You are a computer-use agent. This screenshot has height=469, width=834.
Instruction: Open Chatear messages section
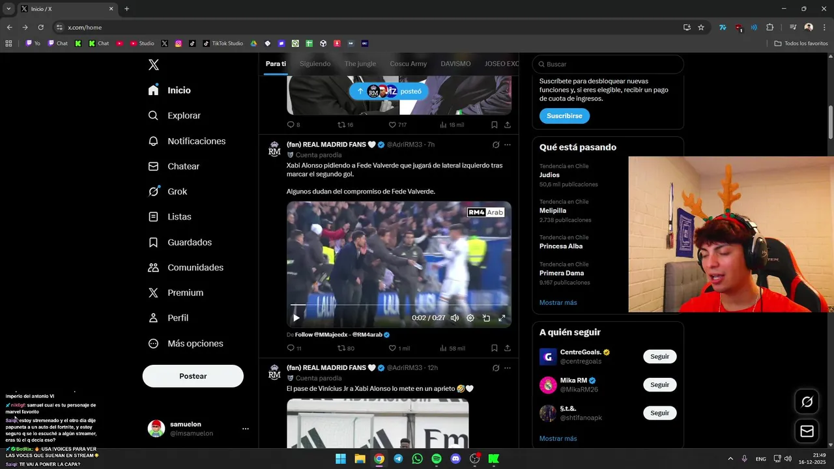[173, 166]
